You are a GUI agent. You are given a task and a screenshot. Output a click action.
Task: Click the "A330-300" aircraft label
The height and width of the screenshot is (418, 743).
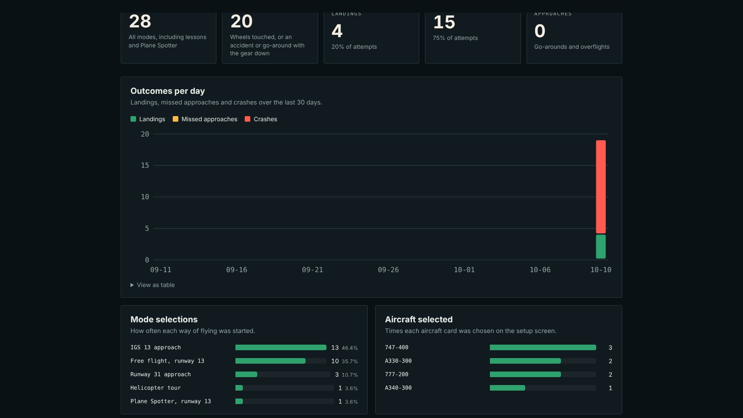tap(398, 361)
